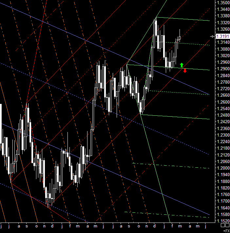Click the 1.1580 price scale label
This screenshot has width=230, height=233.
pyautogui.click(x=223, y=214)
